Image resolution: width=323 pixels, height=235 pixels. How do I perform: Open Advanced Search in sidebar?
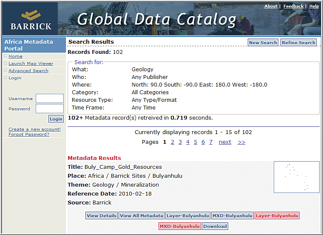(x=28, y=70)
